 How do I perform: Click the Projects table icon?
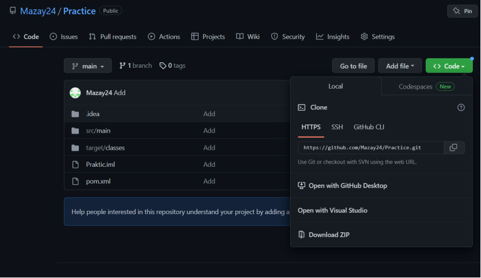pos(195,37)
